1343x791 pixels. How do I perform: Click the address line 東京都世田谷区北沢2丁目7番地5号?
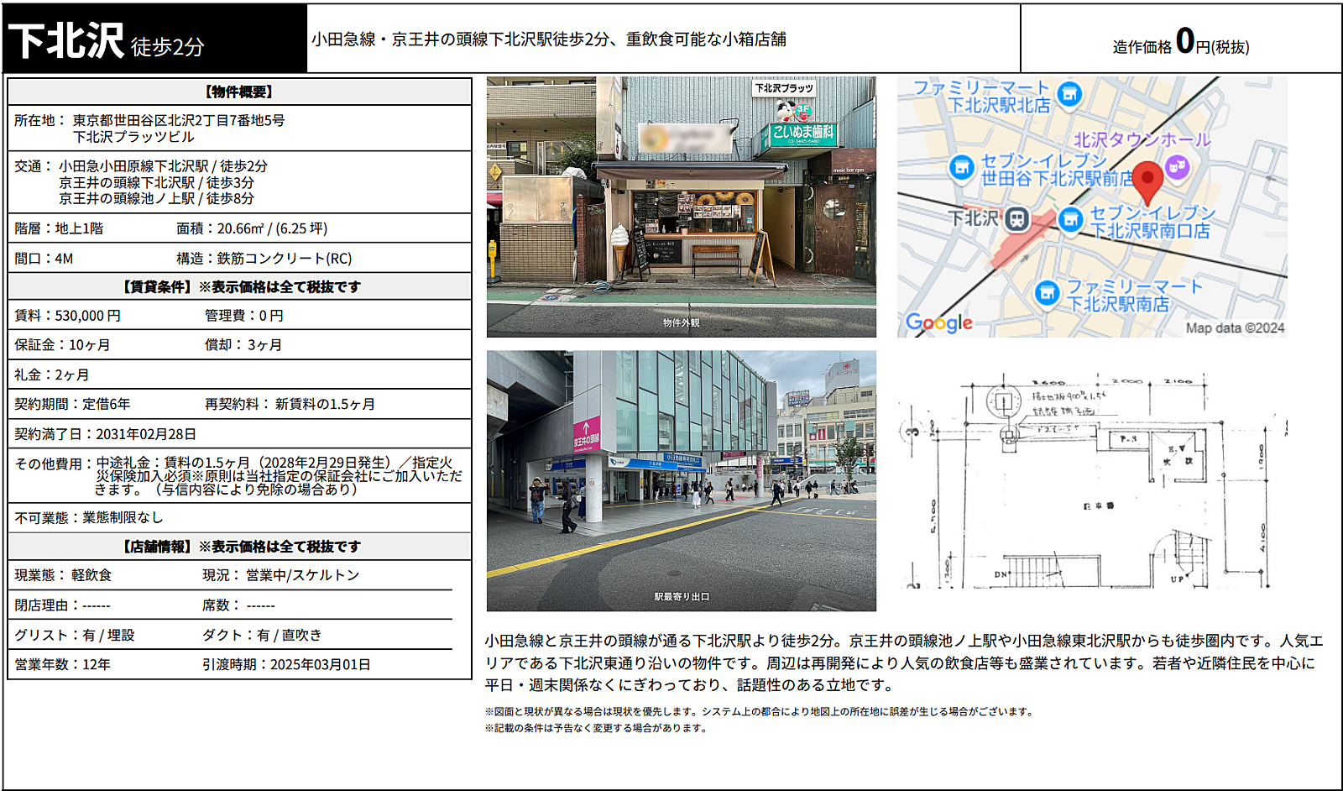pyautogui.click(x=179, y=120)
